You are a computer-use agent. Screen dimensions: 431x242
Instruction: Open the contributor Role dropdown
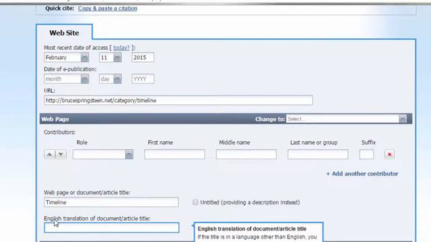(103, 155)
